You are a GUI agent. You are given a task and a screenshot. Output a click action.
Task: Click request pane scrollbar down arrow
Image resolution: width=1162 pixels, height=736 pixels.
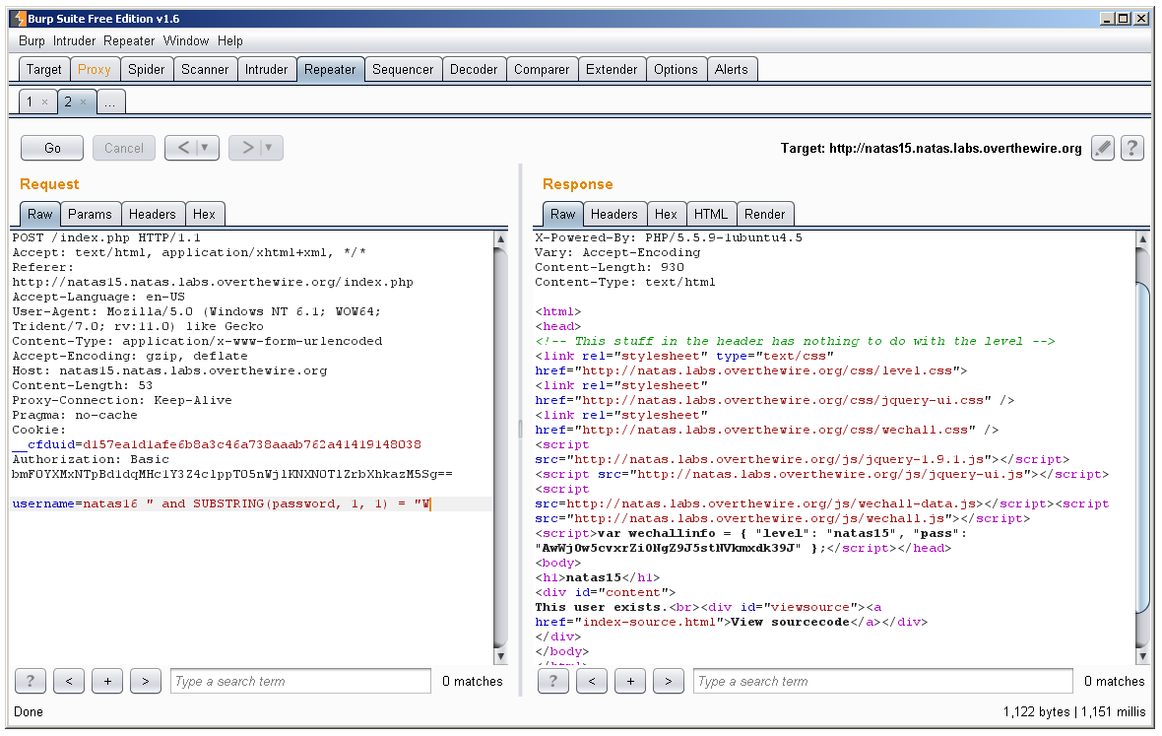pos(500,656)
